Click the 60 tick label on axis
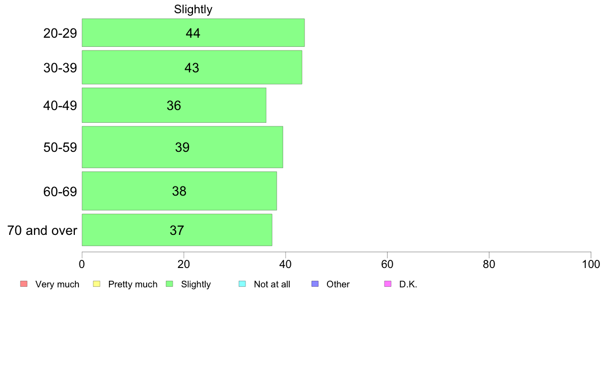The height and width of the screenshot is (375, 605). pos(387,264)
